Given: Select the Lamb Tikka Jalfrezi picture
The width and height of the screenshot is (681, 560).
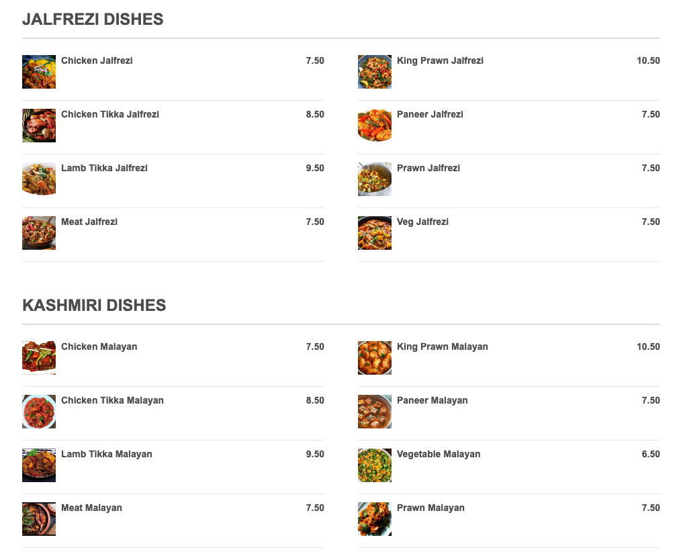Looking at the screenshot, I should (x=39, y=179).
